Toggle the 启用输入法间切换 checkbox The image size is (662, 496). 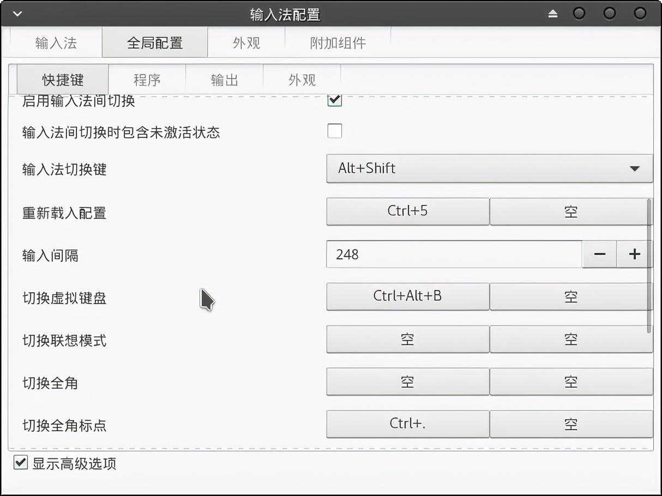click(334, 100)
